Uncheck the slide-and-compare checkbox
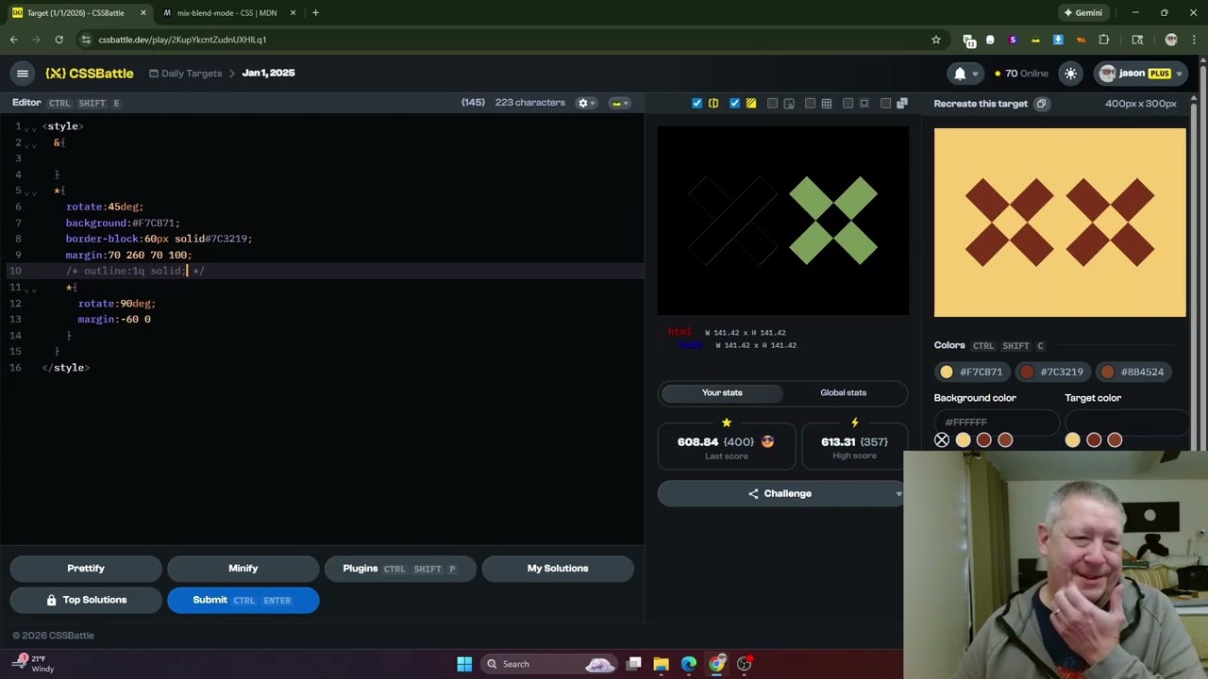 coord(697,104)
